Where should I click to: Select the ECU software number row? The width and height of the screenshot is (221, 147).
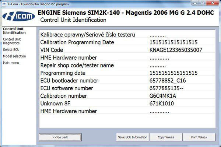coord(127,88)
